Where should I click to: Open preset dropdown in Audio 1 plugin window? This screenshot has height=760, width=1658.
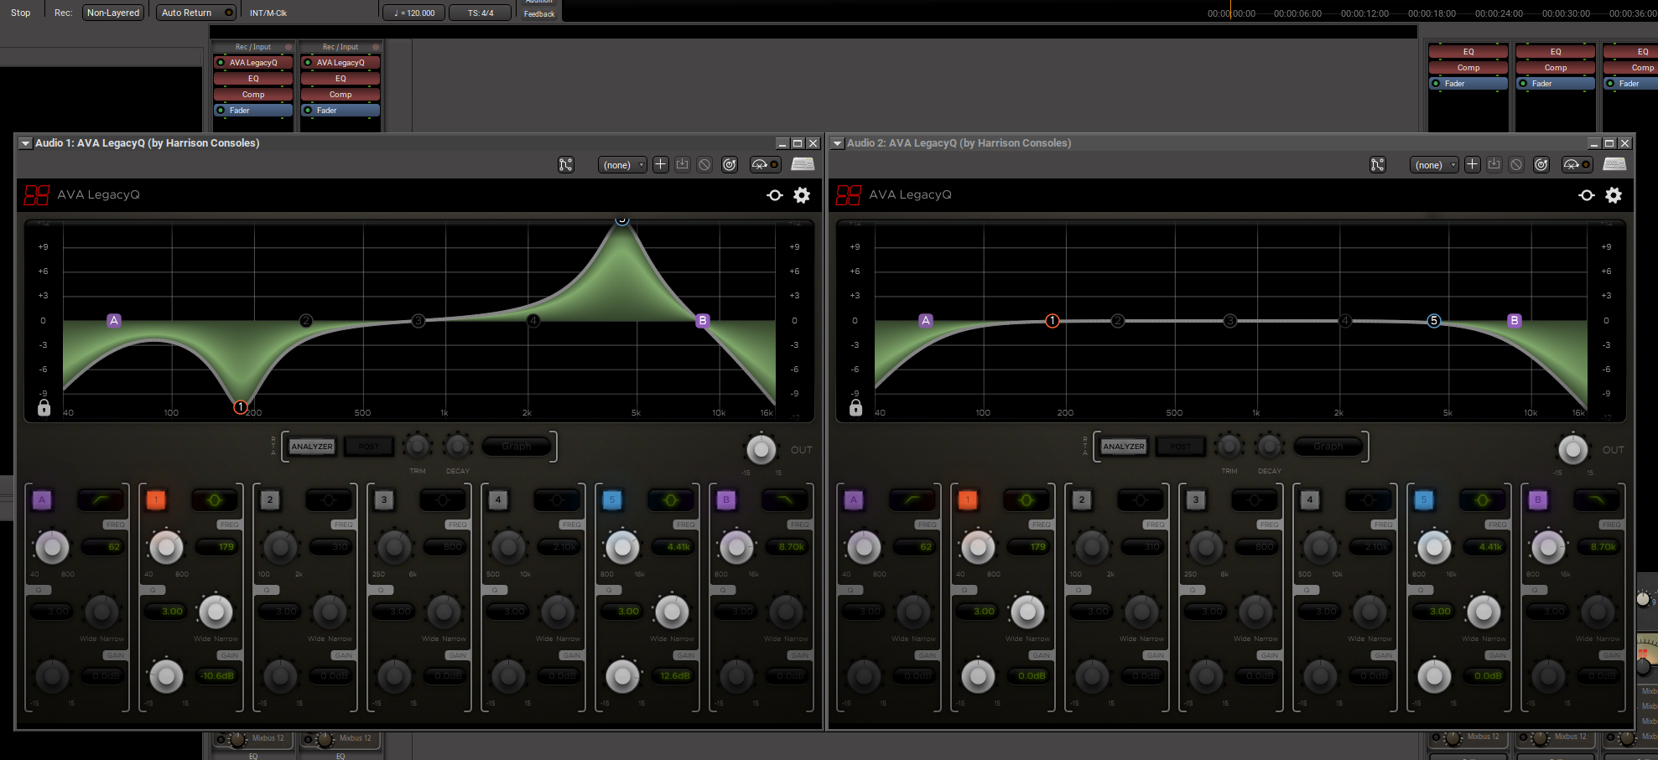[x=621, y=165]
